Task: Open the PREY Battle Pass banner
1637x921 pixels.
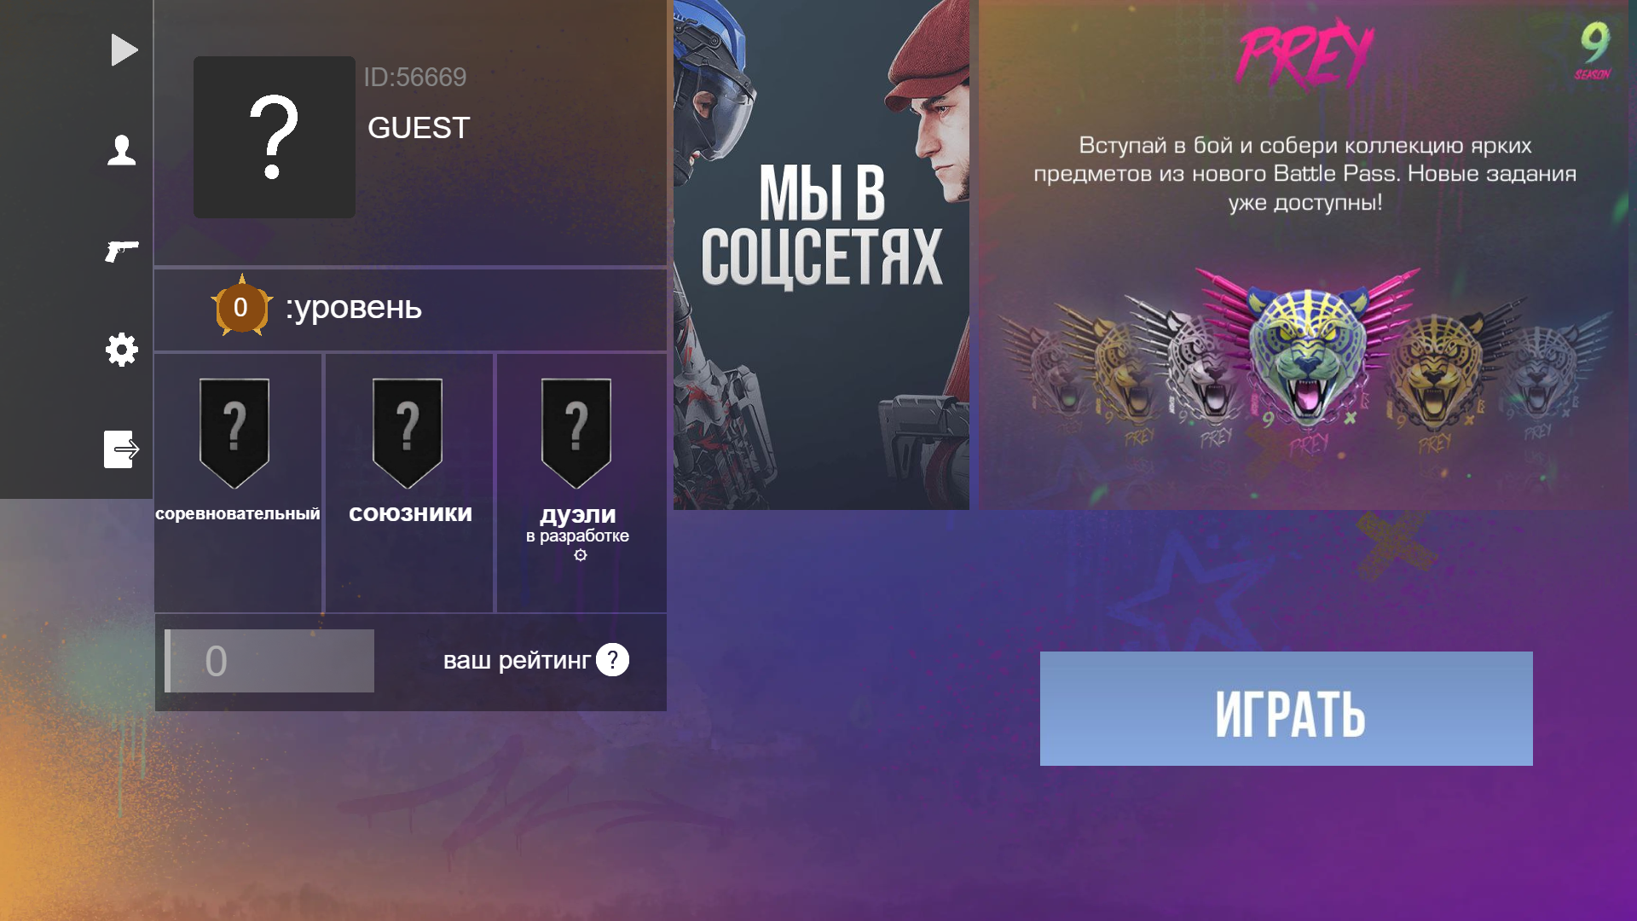Action: [1304, 255]
